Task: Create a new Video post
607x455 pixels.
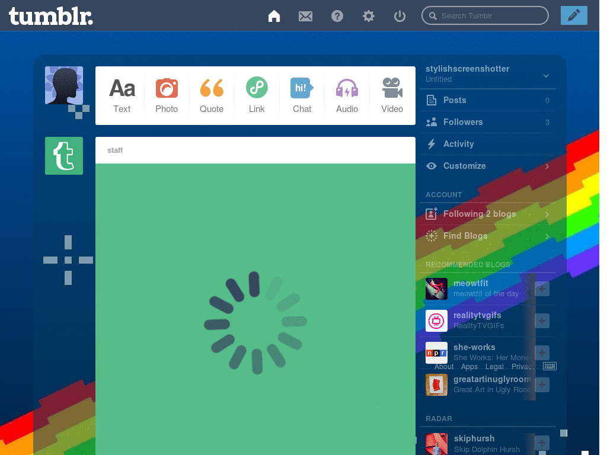Action: click(x=392, y=95)
